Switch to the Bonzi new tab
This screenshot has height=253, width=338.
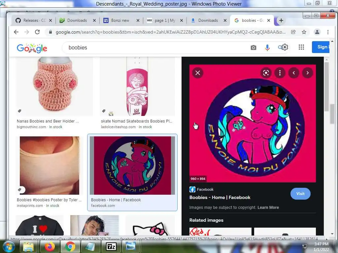pos(120,20)
